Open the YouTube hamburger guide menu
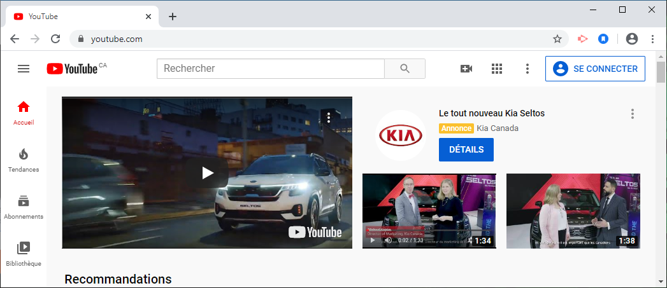Image resolution: width=667 pixels, height=288 pixels. click(24, 69)
